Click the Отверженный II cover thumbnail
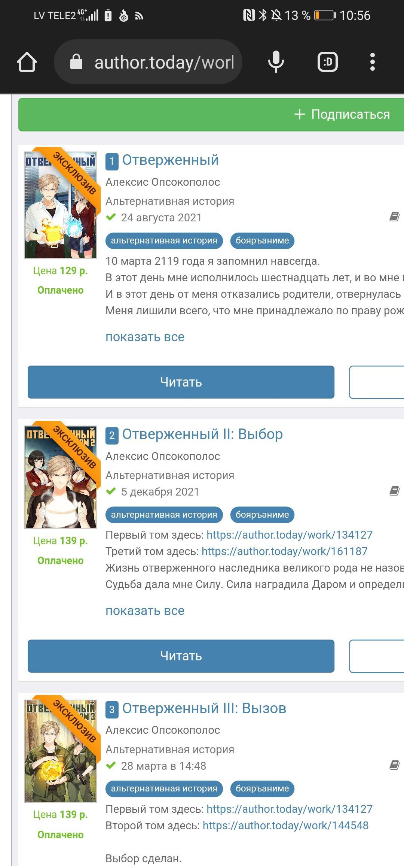This screenshot has height=866, width=404. click(x=61, y=477)
